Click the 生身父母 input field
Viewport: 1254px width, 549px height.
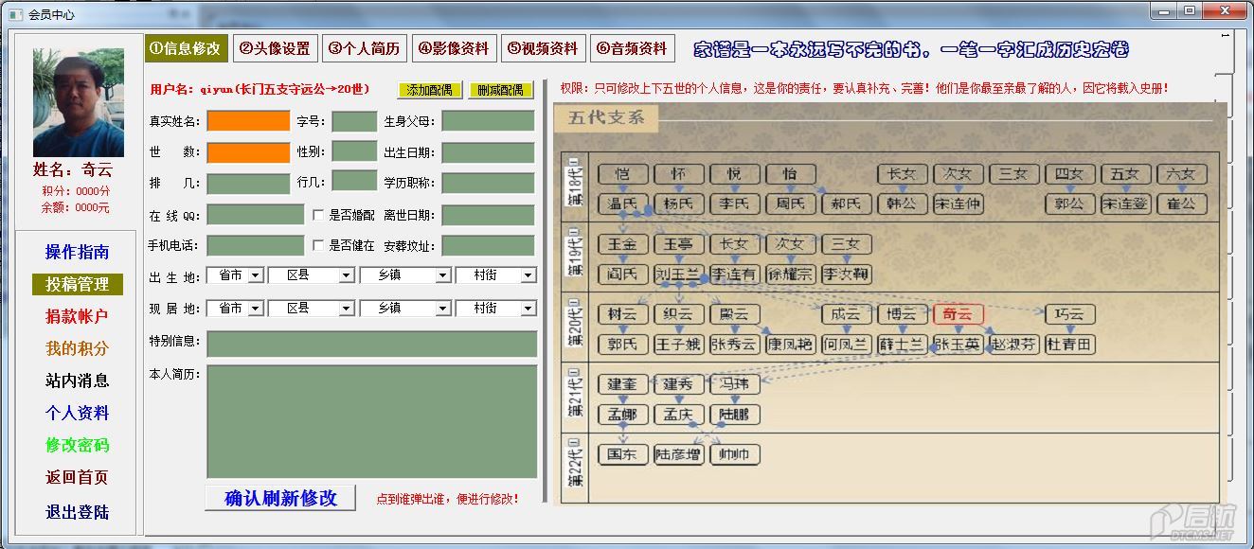[489, 121]
